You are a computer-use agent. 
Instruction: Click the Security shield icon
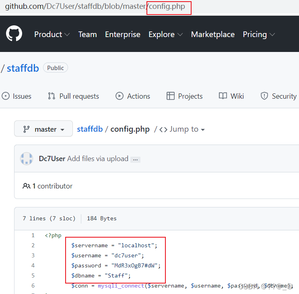tap(264, 96)
